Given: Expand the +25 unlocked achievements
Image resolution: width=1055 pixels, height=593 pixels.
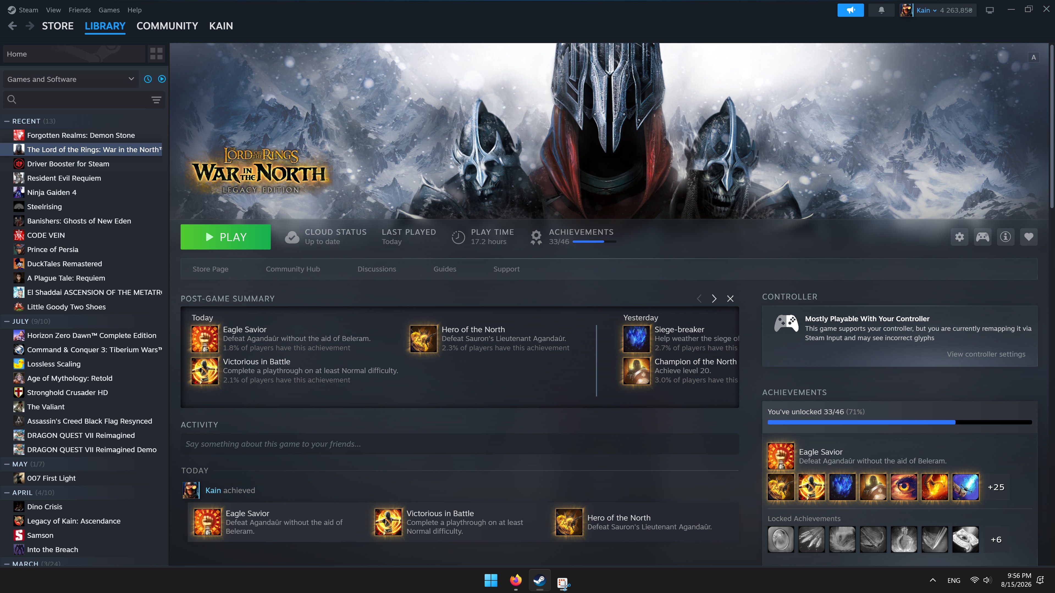Looking at the screenshot, I should click(996, 487).
